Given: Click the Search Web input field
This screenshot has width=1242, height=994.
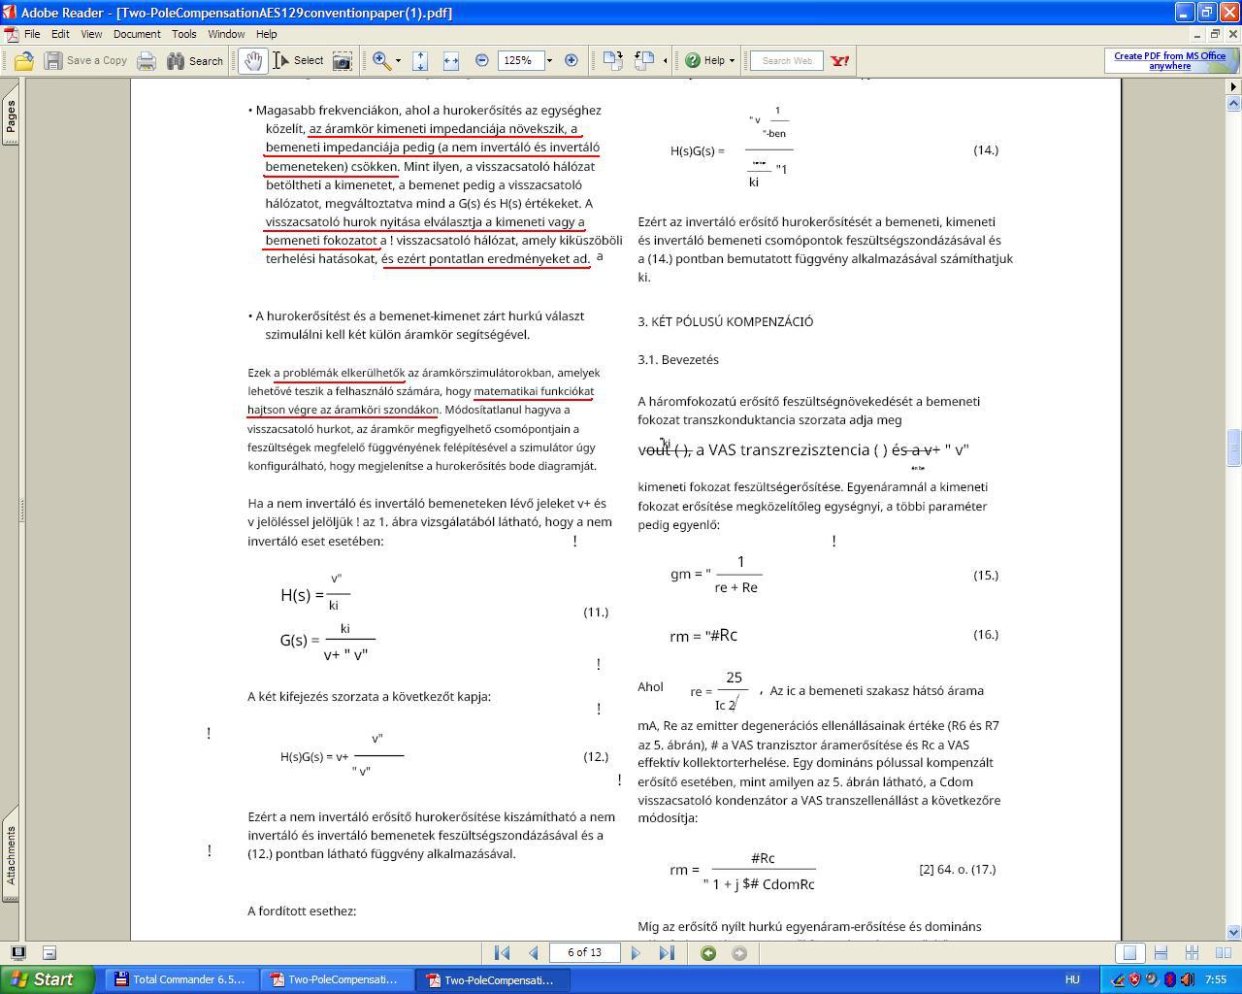Looking at the screenshot, I should 787,60.
